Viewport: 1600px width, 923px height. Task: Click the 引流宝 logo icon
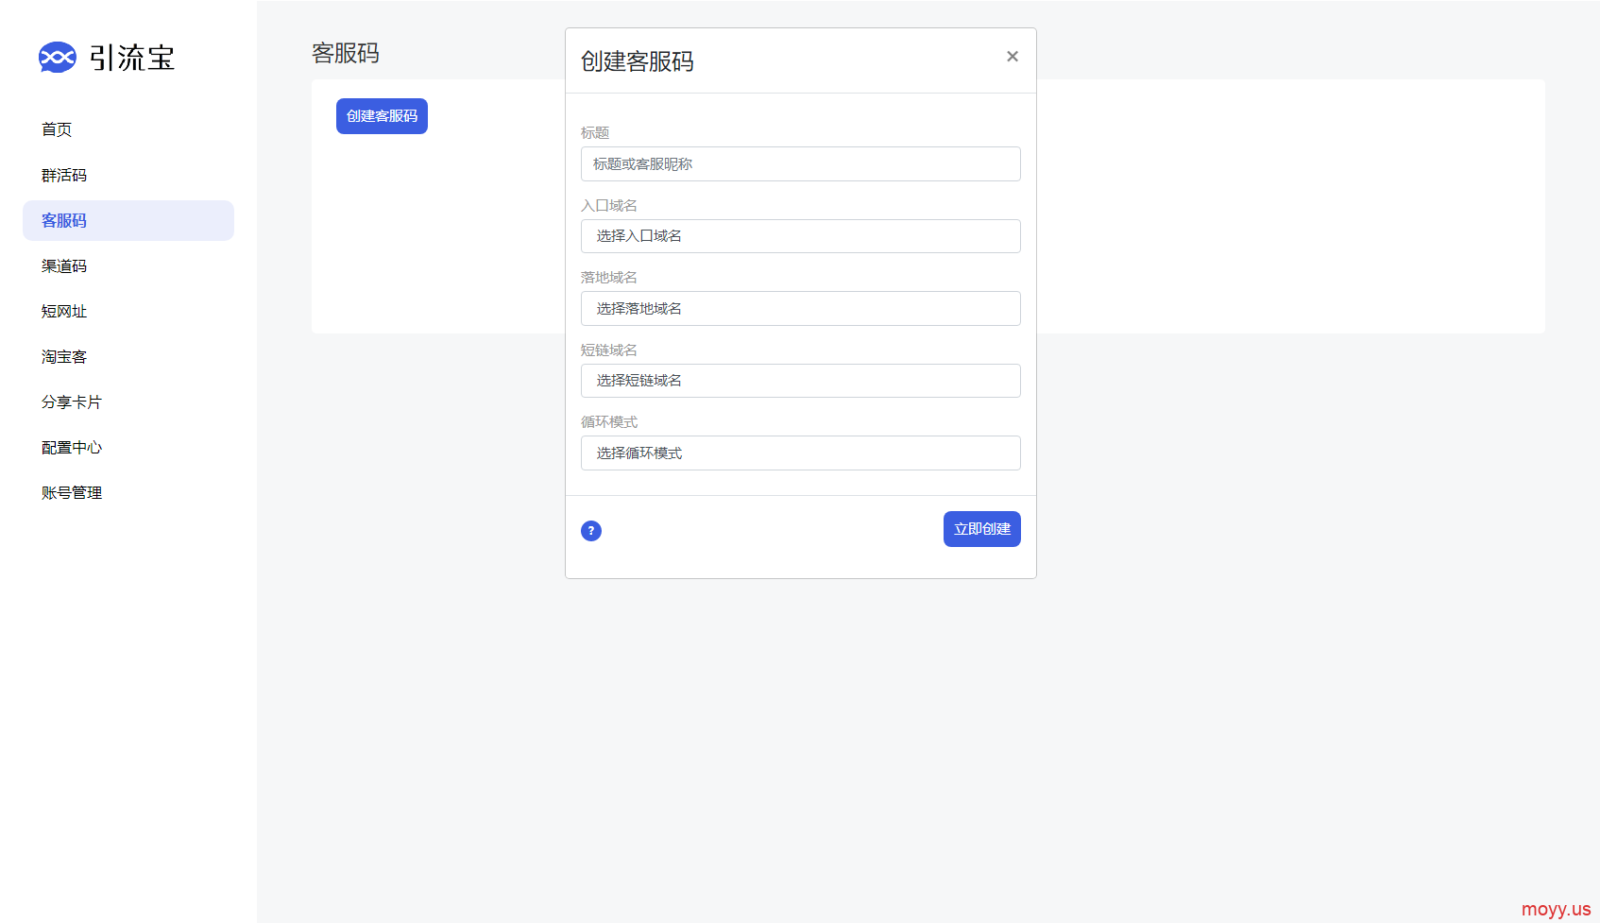57,58
